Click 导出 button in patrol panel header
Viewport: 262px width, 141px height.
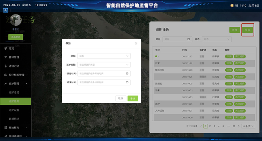pyautogui.click(x=247, y=30)
